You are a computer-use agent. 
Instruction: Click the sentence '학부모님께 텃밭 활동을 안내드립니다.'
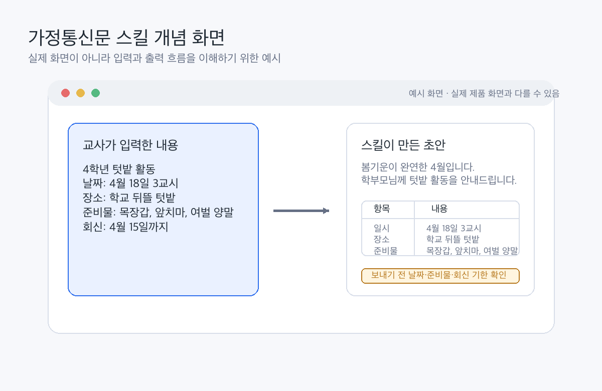(439, 180)
